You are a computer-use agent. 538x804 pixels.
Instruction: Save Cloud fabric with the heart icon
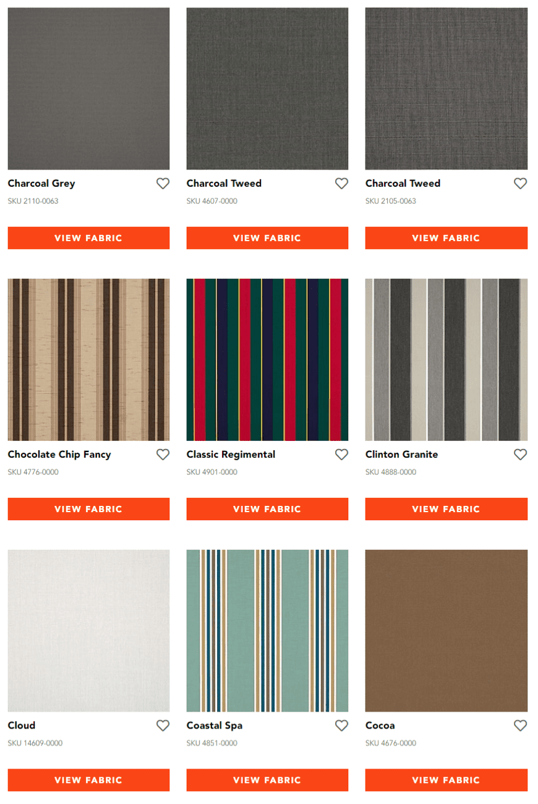pos(163,725)
